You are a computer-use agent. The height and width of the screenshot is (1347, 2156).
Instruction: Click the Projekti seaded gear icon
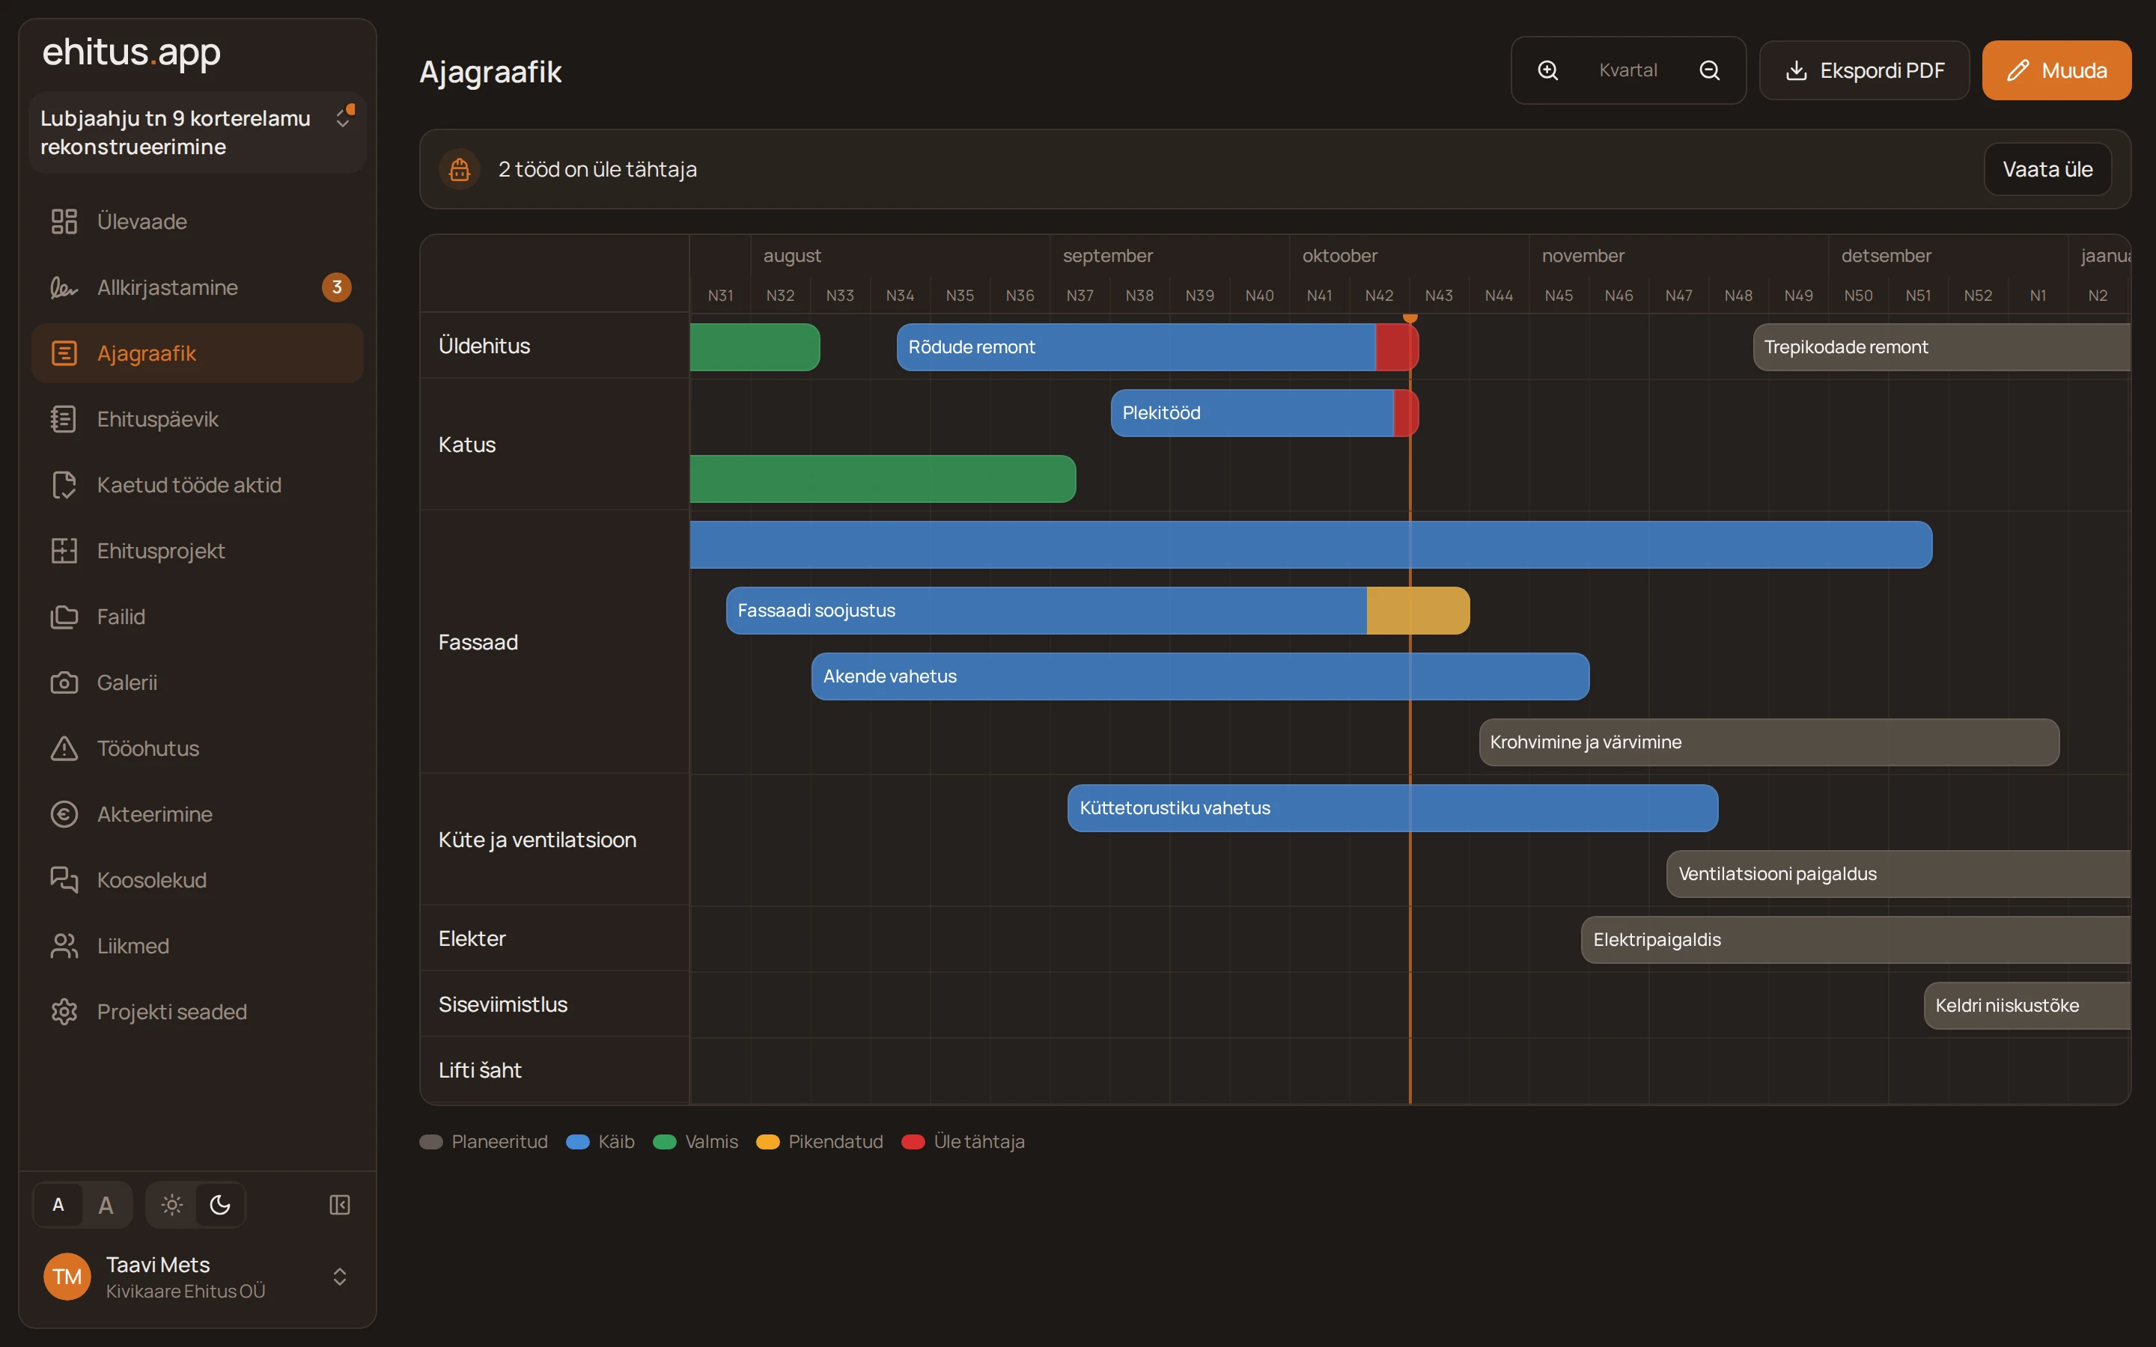coord(64,1012)
